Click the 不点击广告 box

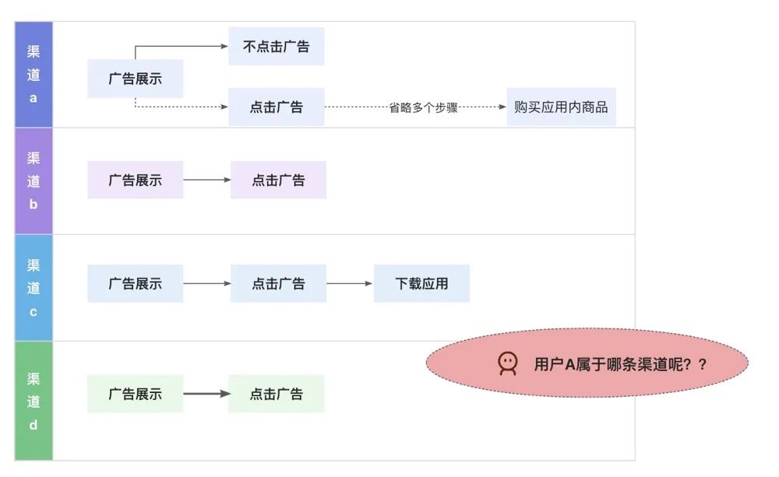tap(276, 47)
